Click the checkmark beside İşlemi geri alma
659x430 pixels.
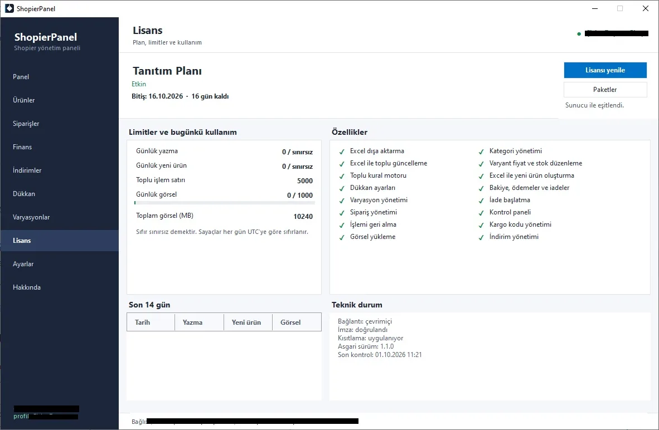point(342,225)
